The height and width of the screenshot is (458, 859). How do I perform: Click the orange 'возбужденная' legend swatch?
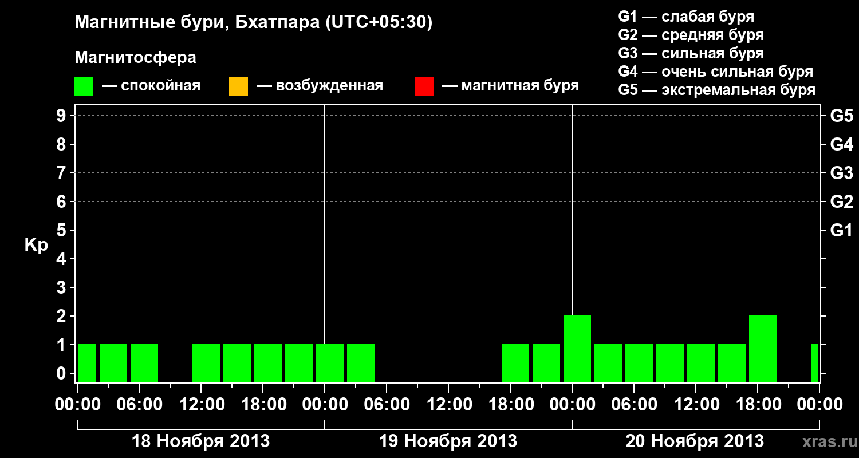tap(238, 86)
